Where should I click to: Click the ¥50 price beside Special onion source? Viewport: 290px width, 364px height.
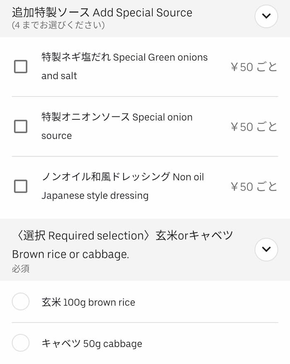[254, 127]
